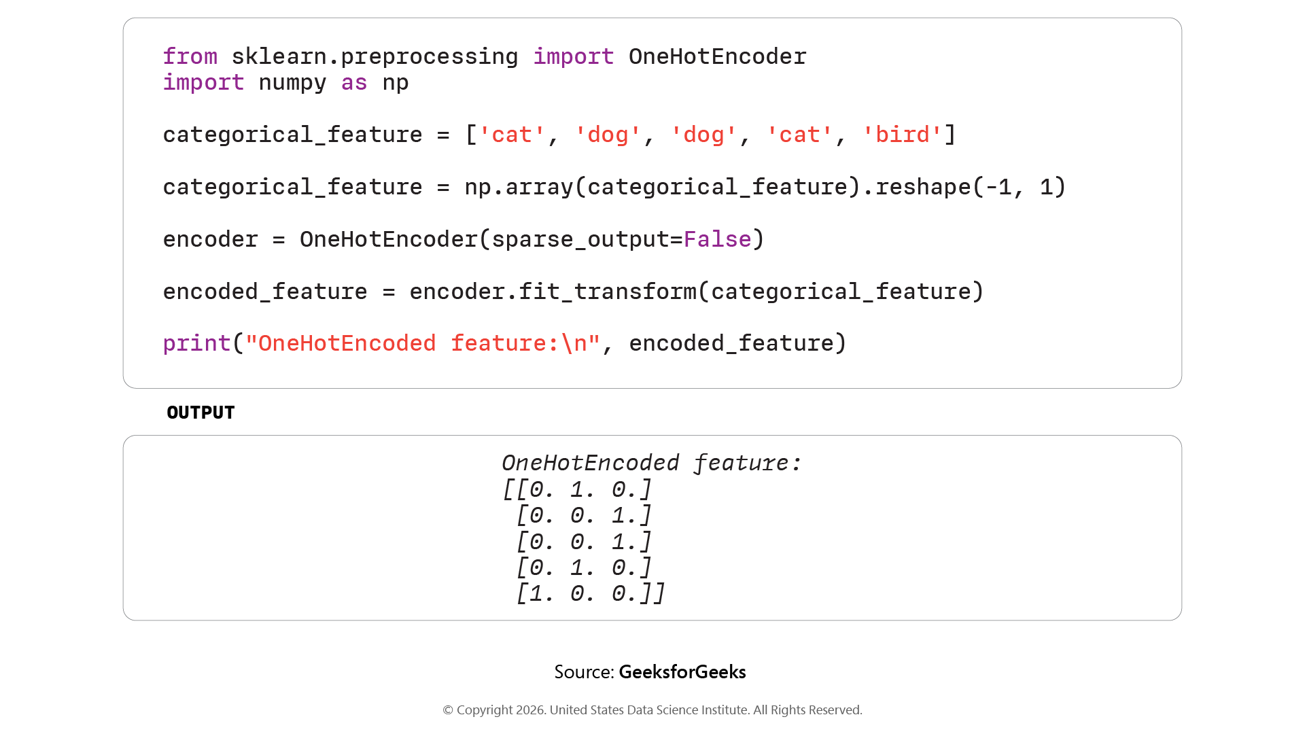
Task: Click the Copyright 2026 USDSI footer text
Action: point(652,710)
